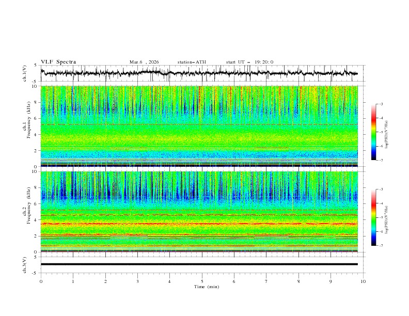Click the "Time (min)" x-axis label
This screenshot has height=316, width=409.
pyautogui.click(x=207, y=287)
